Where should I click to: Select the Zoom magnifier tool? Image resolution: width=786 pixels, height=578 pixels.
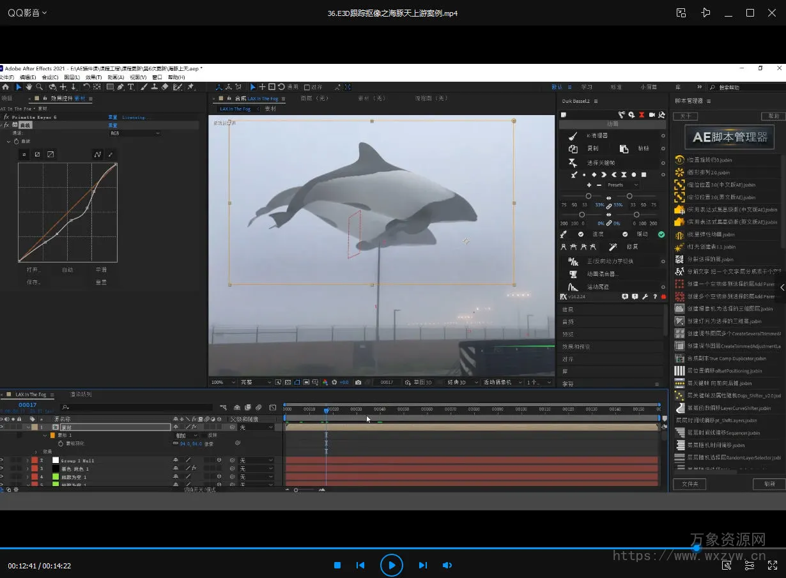pyautogui.click(x=39, y=87)
